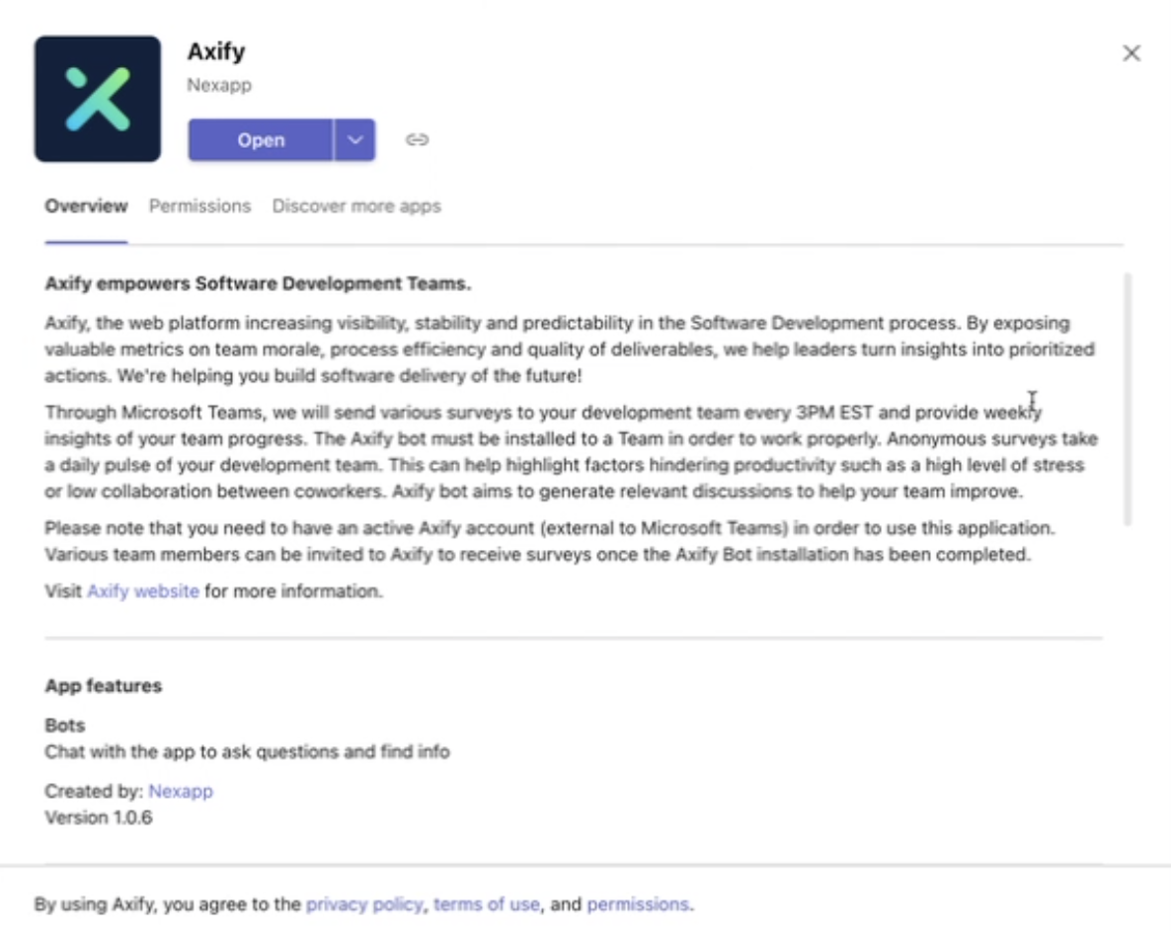Open the terms of use link
Image resolution: width=1171 pixels, height=931 pixels.
pyautogui.click(x=486, y=904)
